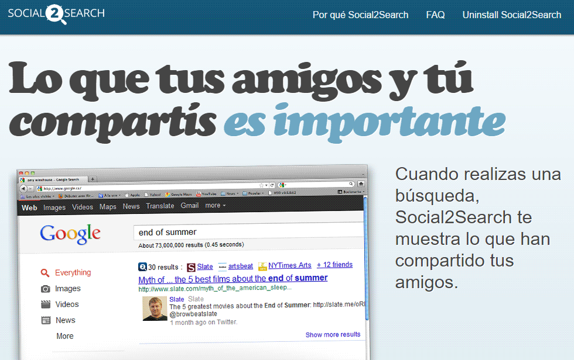This screenshot has height=360, width=574.
Task: Open the Apple bookmark
Action: coord(132,195)
